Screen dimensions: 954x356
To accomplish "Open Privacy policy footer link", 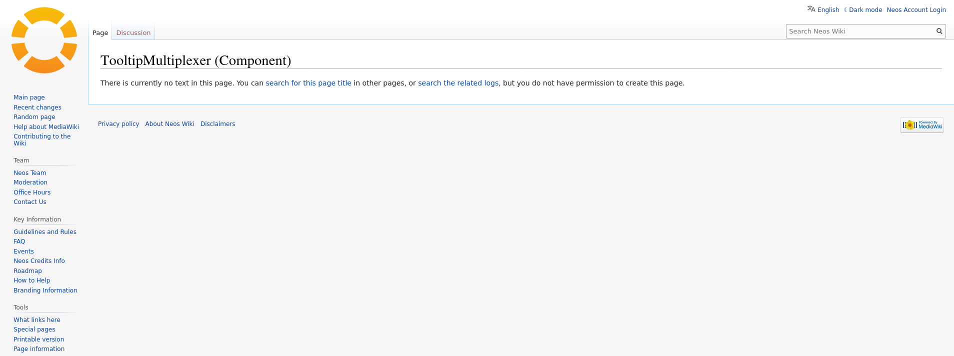I will pos(118,124).
